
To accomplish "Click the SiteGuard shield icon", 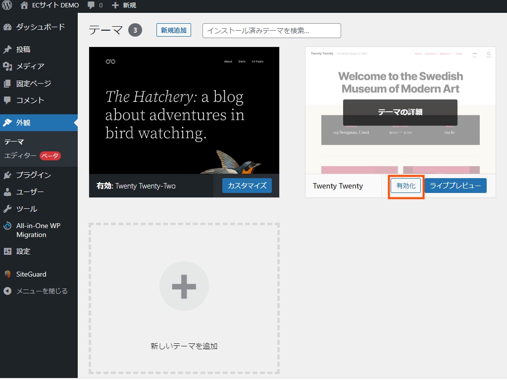I will pos(7,274).
